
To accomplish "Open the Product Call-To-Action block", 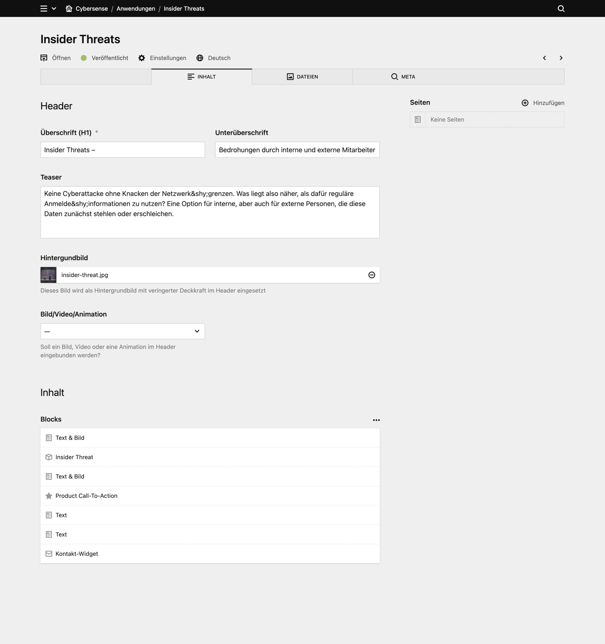I will [210, 496].
